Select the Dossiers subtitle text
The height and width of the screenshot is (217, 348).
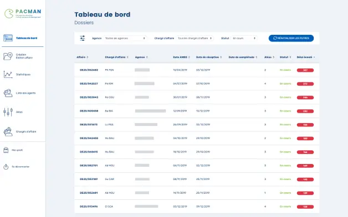click(x=84, y=23)
